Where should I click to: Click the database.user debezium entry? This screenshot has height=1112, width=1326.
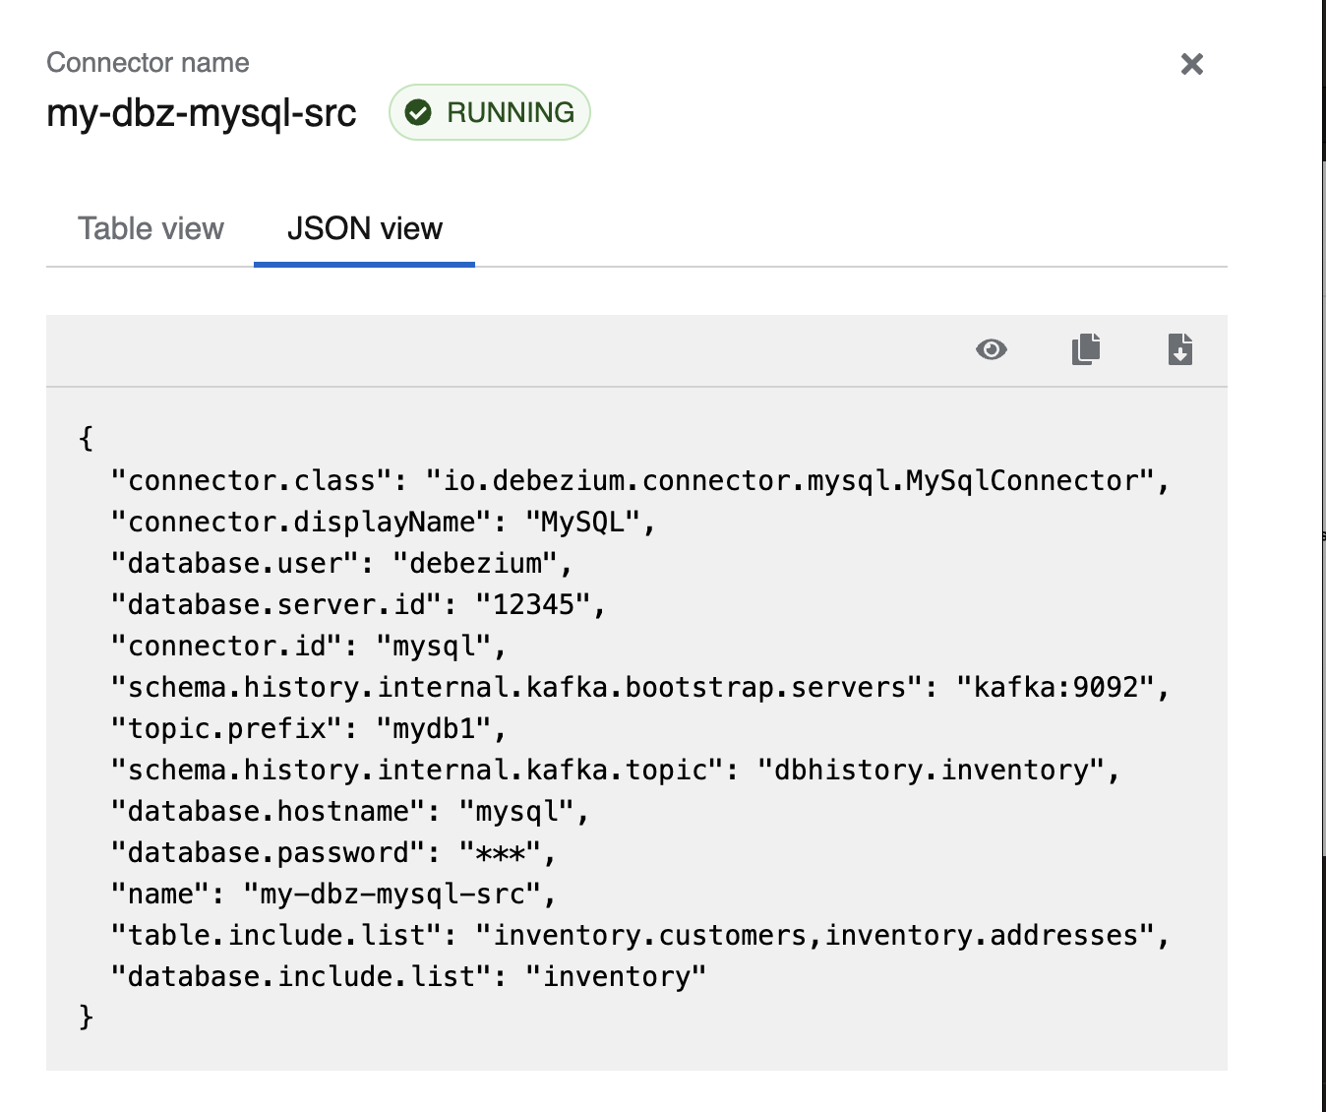341,563
